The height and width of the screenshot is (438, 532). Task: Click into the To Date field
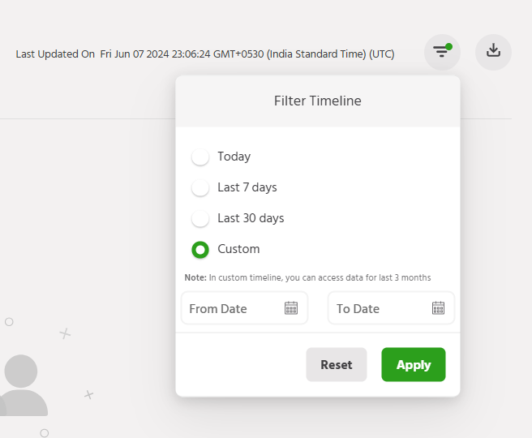[x=377, y=309]
